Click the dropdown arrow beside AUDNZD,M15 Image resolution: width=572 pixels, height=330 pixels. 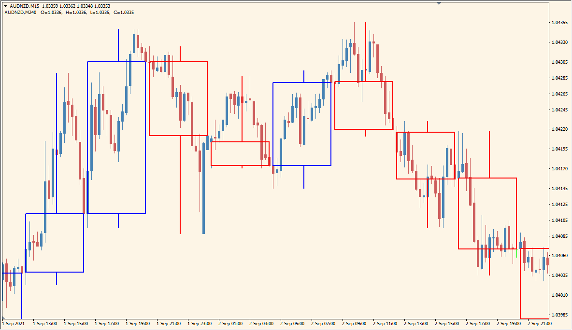click(x=5, y=6)
